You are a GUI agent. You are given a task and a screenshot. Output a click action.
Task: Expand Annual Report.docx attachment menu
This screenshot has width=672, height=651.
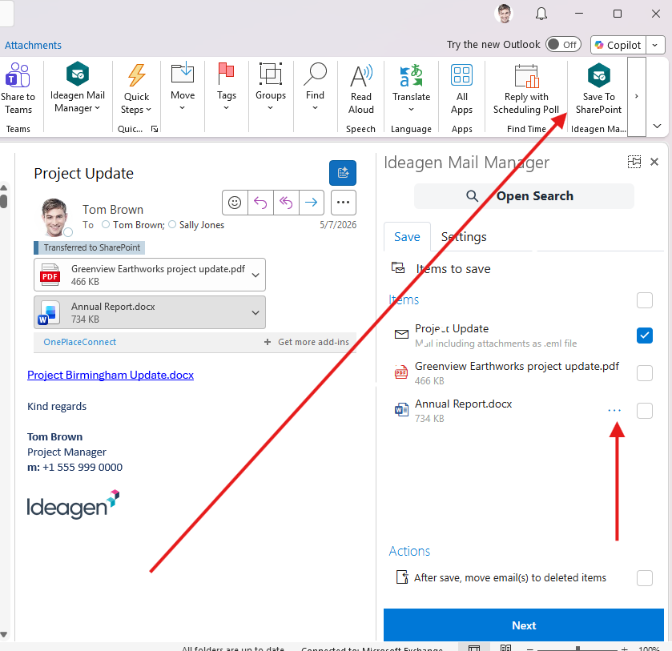pyautogui.click(x=256, y=312)
